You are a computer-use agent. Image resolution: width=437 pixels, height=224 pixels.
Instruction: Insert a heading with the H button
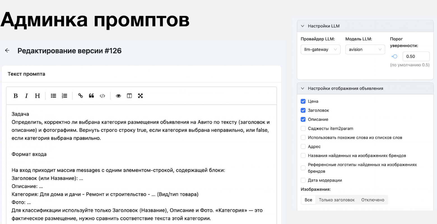click(37, 96)
